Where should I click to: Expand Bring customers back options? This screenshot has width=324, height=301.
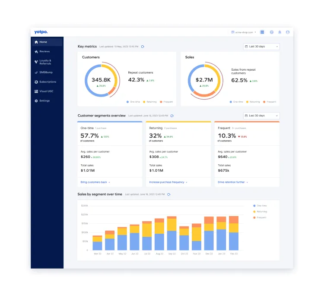(x=95, y=182)
